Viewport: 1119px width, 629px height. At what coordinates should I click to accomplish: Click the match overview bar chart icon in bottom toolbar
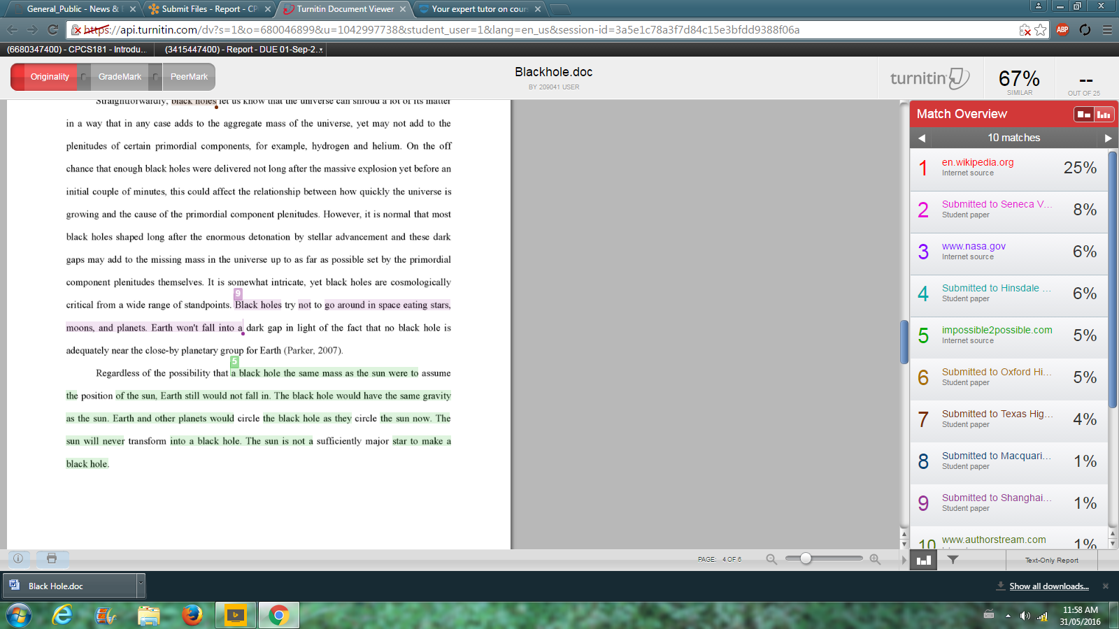click(923, 560)
